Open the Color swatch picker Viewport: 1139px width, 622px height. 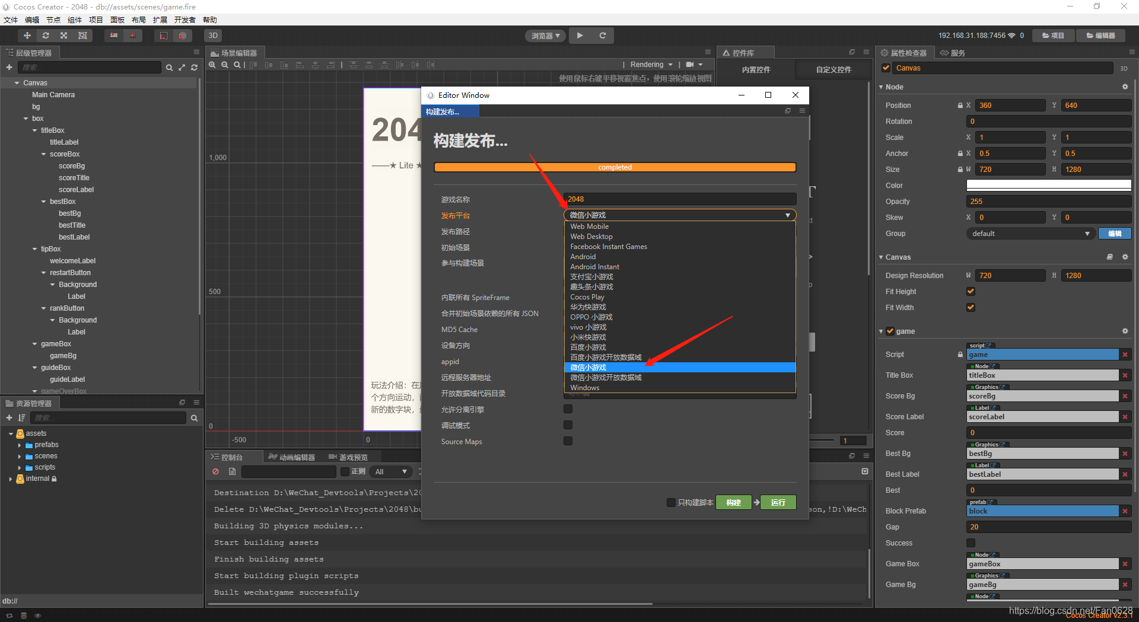pos(1049,186)
